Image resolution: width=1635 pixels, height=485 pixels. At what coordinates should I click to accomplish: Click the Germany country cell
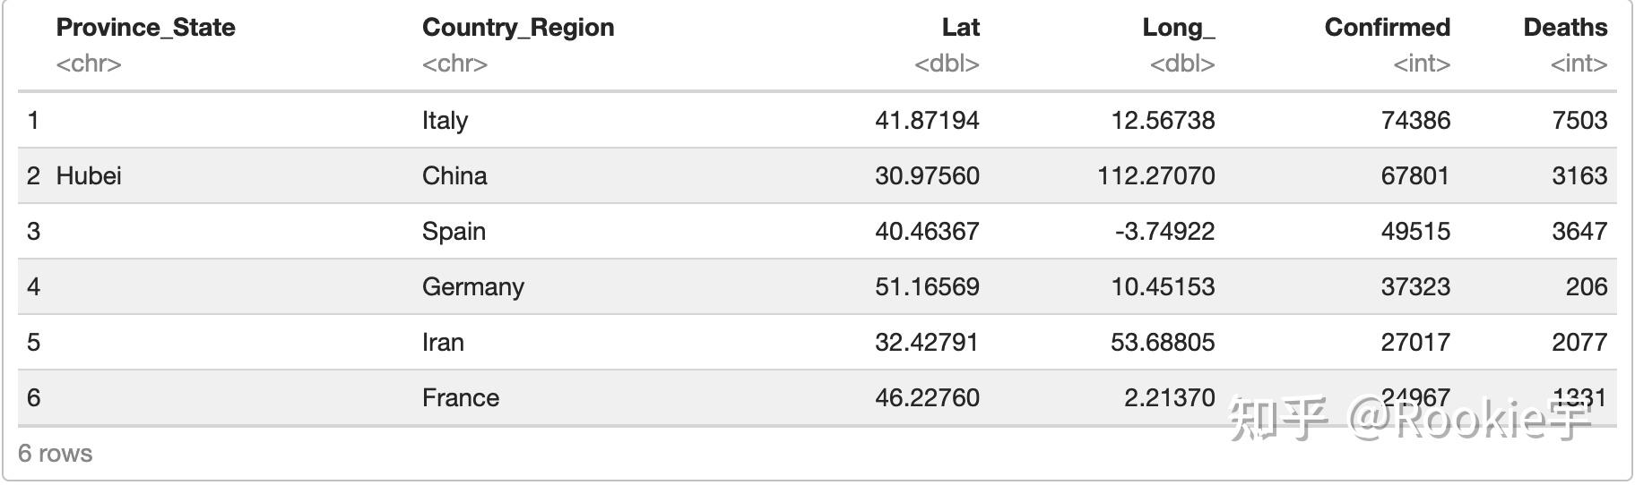pyautogui.click(x=473, y=287)
